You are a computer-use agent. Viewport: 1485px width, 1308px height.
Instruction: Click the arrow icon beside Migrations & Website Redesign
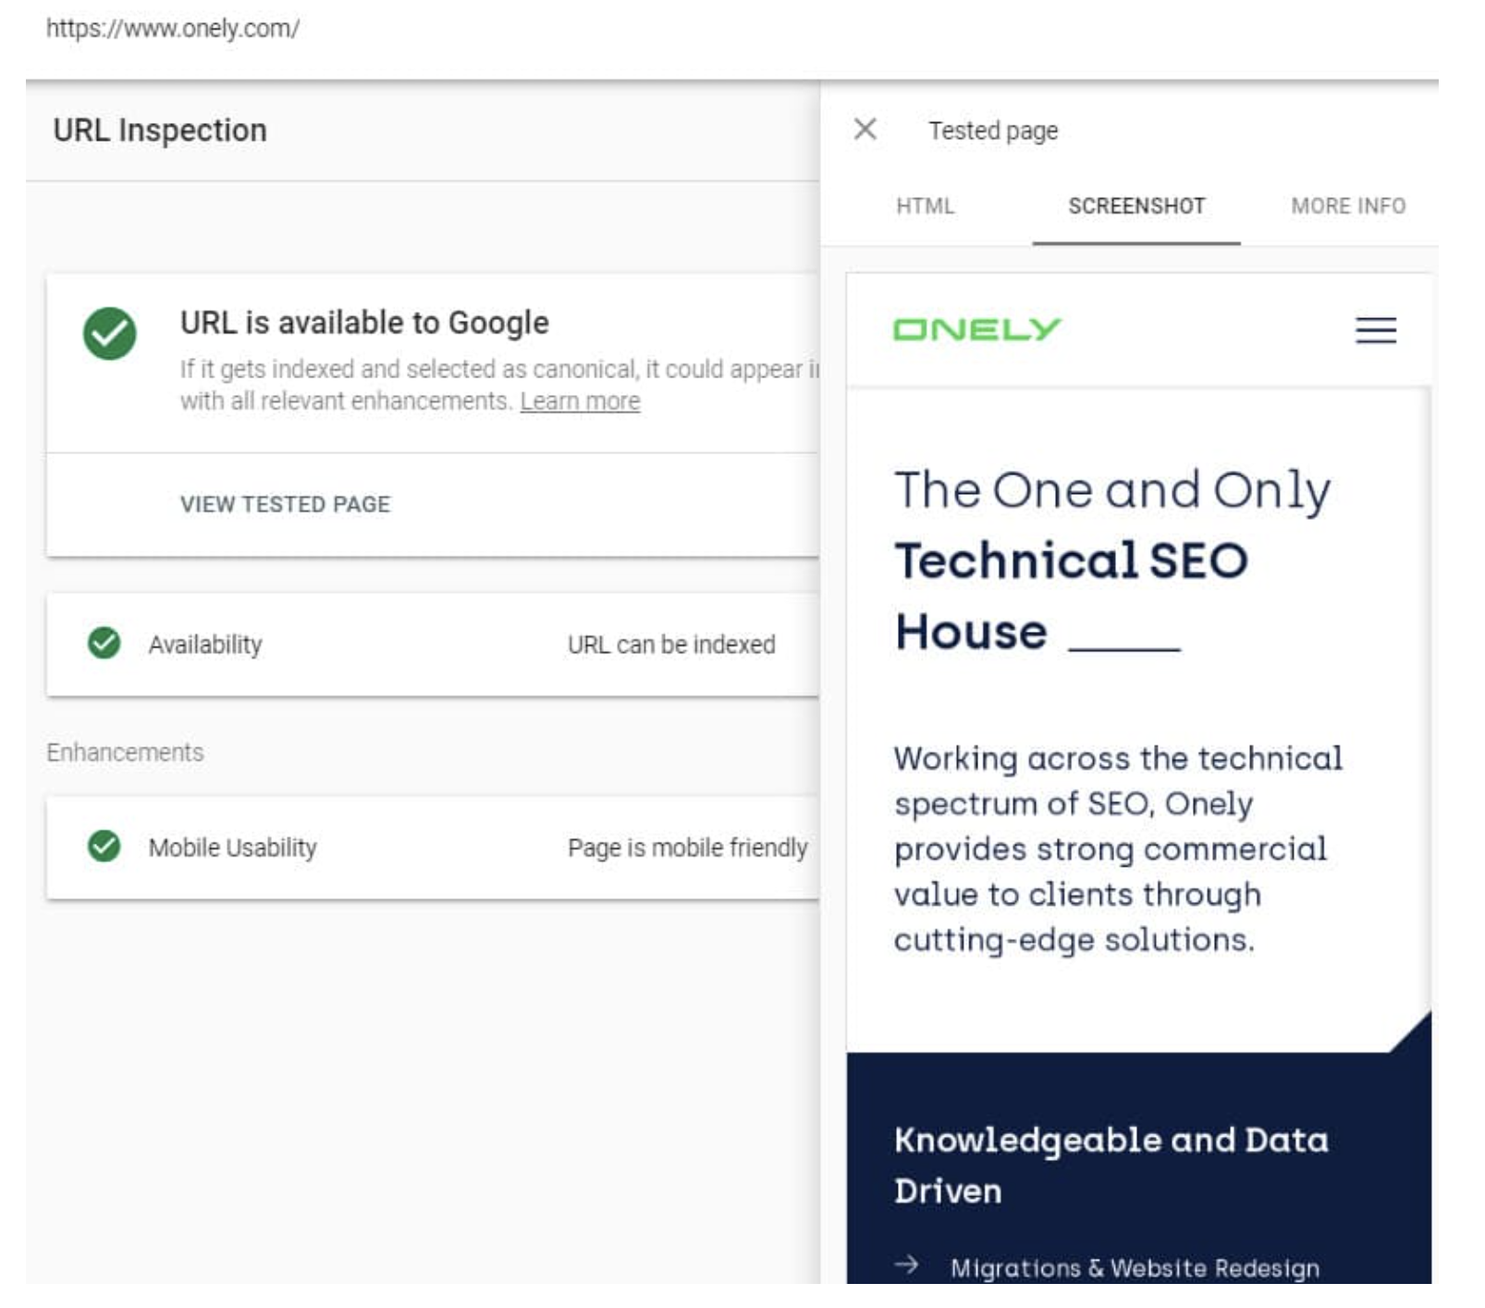point(906,1265)
